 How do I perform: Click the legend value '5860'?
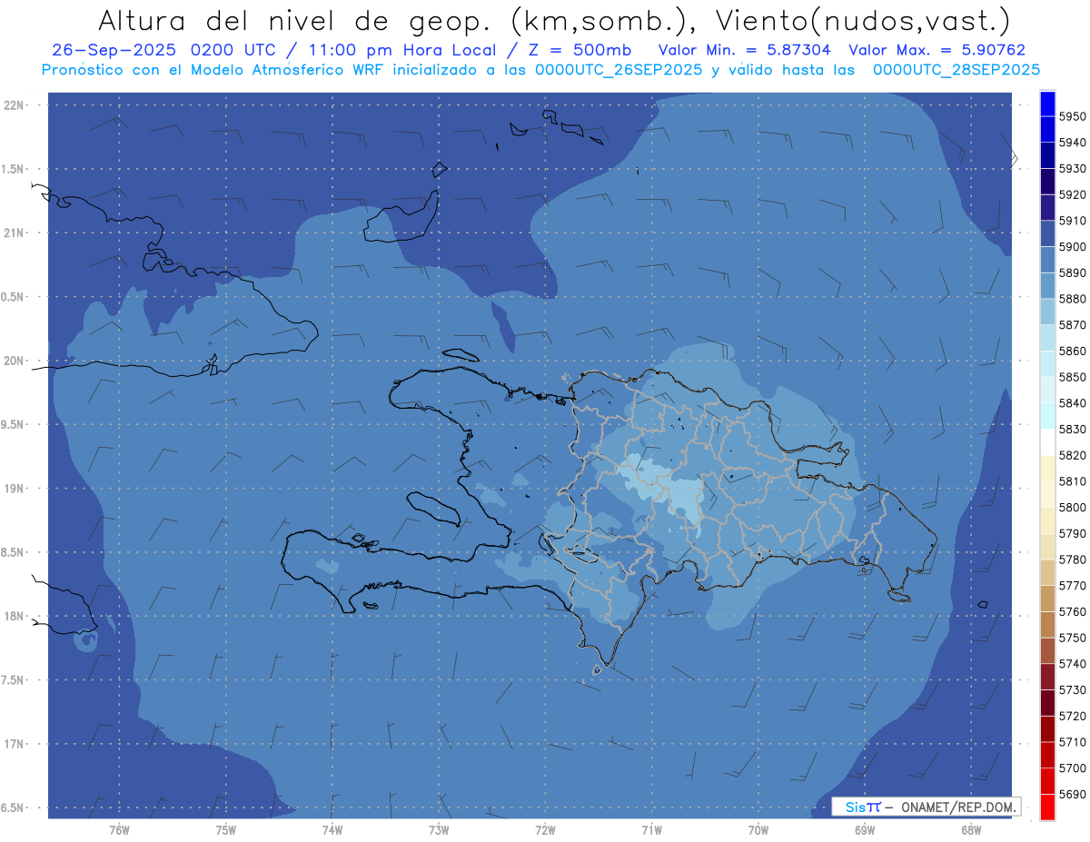pos(1072,351)
